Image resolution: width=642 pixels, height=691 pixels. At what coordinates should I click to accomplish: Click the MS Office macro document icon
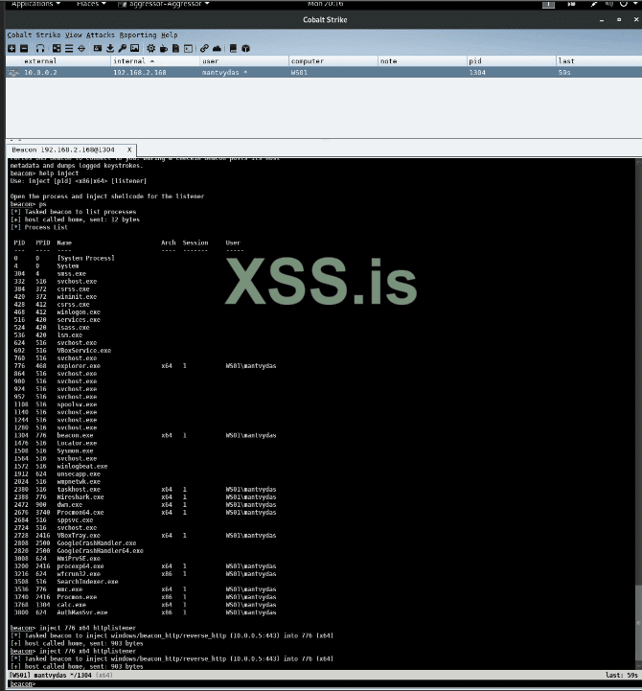point(175,49)
